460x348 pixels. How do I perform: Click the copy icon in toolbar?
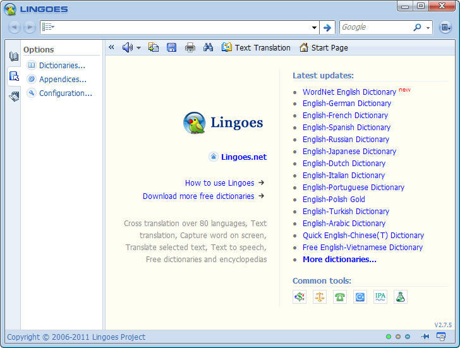pos(154,47)
